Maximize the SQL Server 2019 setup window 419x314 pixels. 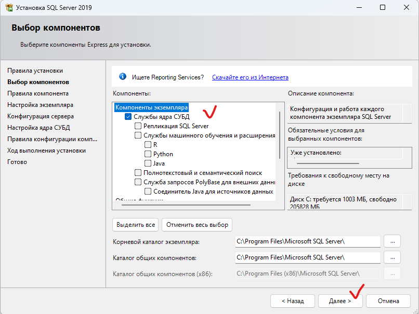(x=383, y=7)
